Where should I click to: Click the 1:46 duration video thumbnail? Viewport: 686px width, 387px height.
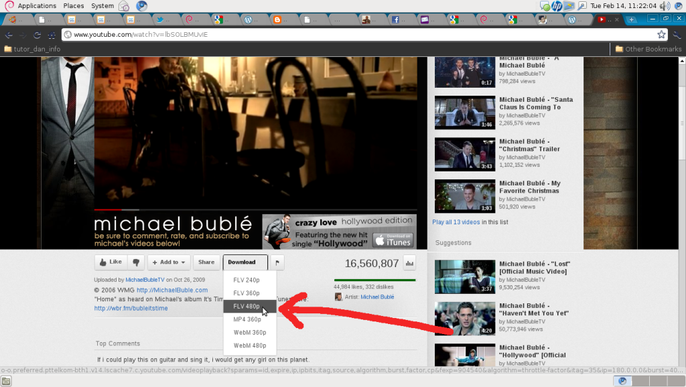point(465,113)
